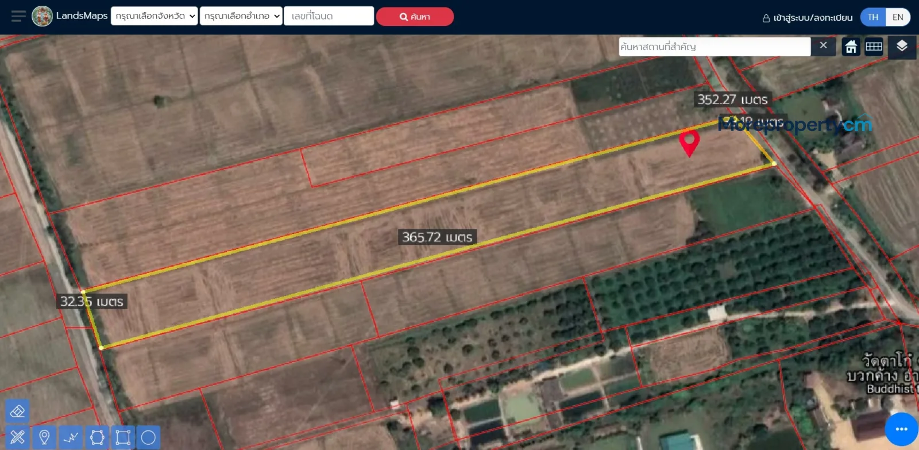919x450 pixels.
Task: Select the polygon area tool
Action: click(x=97, y=437)
